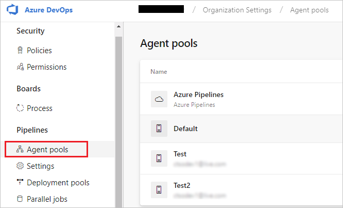
Task: Click the Default pool device icon
Action: click(x=159, y=129)
